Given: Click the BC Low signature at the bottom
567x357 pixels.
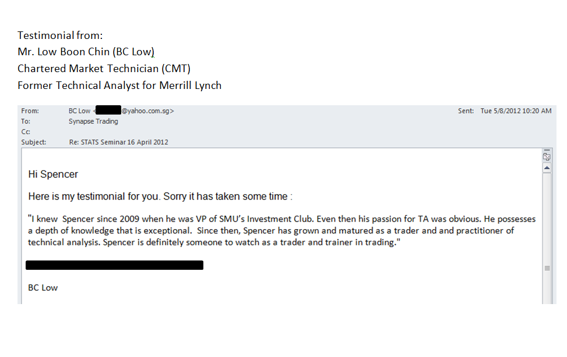Looking at the screenshot, I should 43,288.
